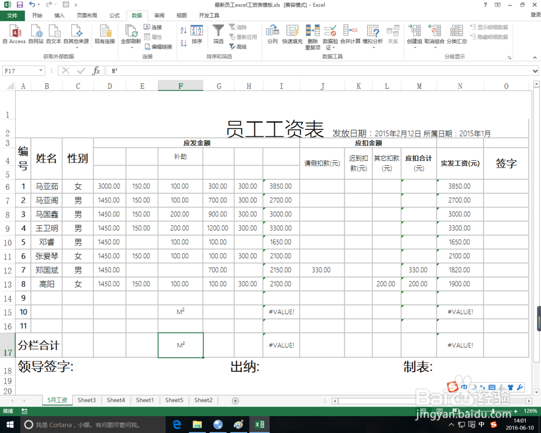Open the Sheet4 tab
Image resolution: width=541 pixels, height=433 pixels.
pos(116,400)
